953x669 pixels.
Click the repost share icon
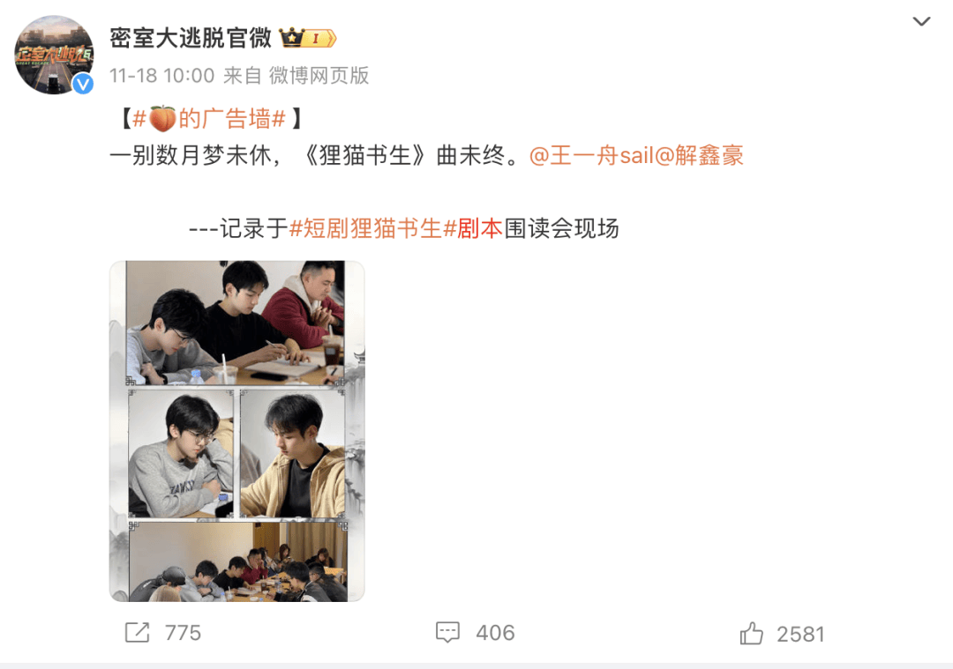coord(138,633)
